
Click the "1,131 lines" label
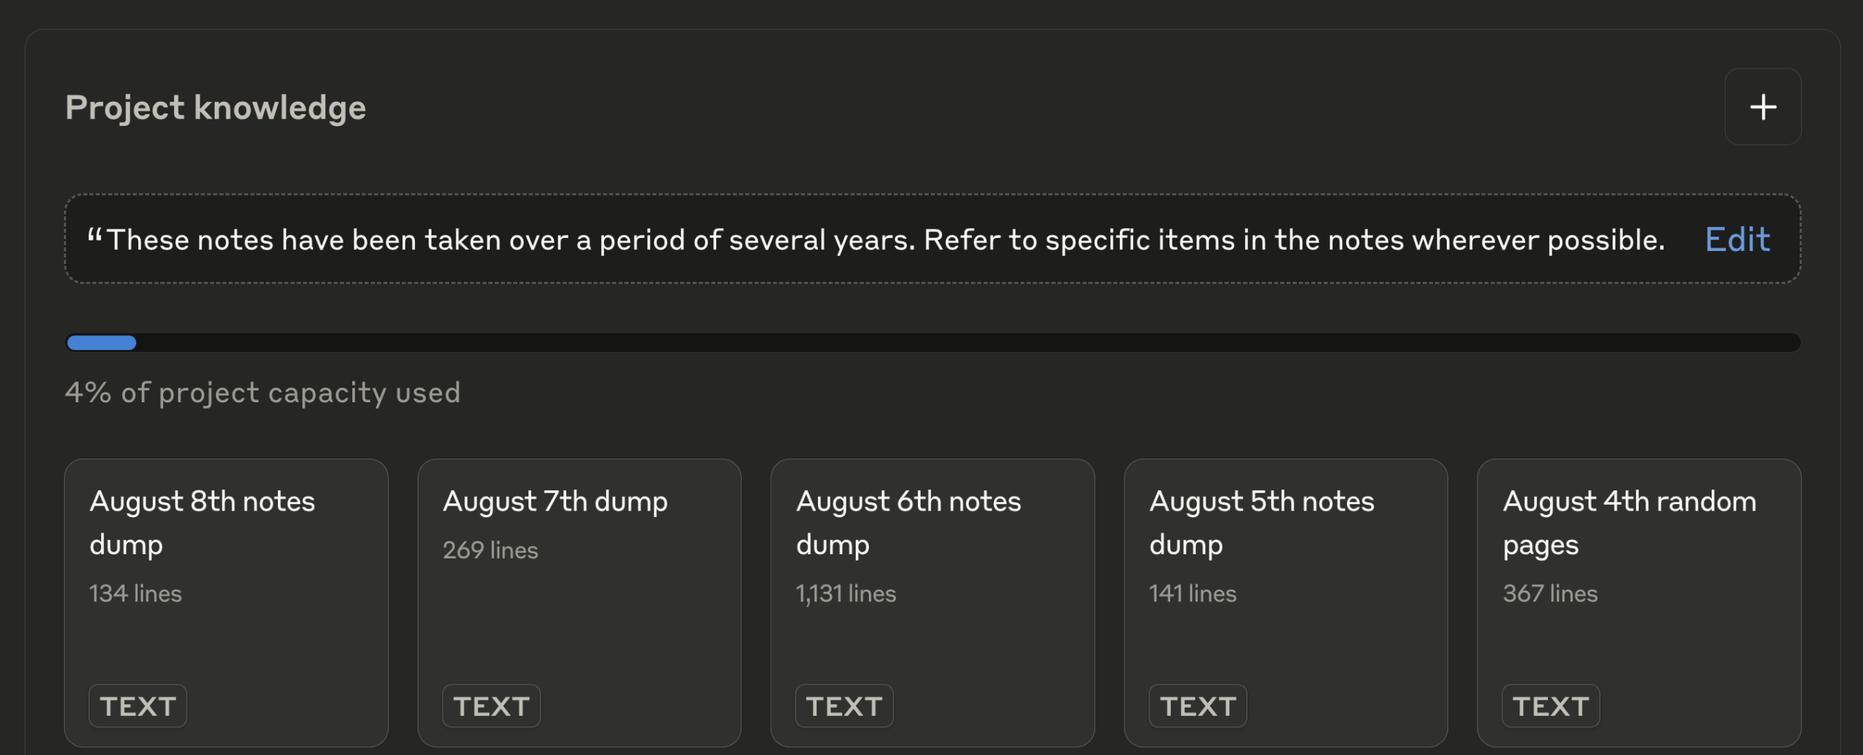[846, 594]
